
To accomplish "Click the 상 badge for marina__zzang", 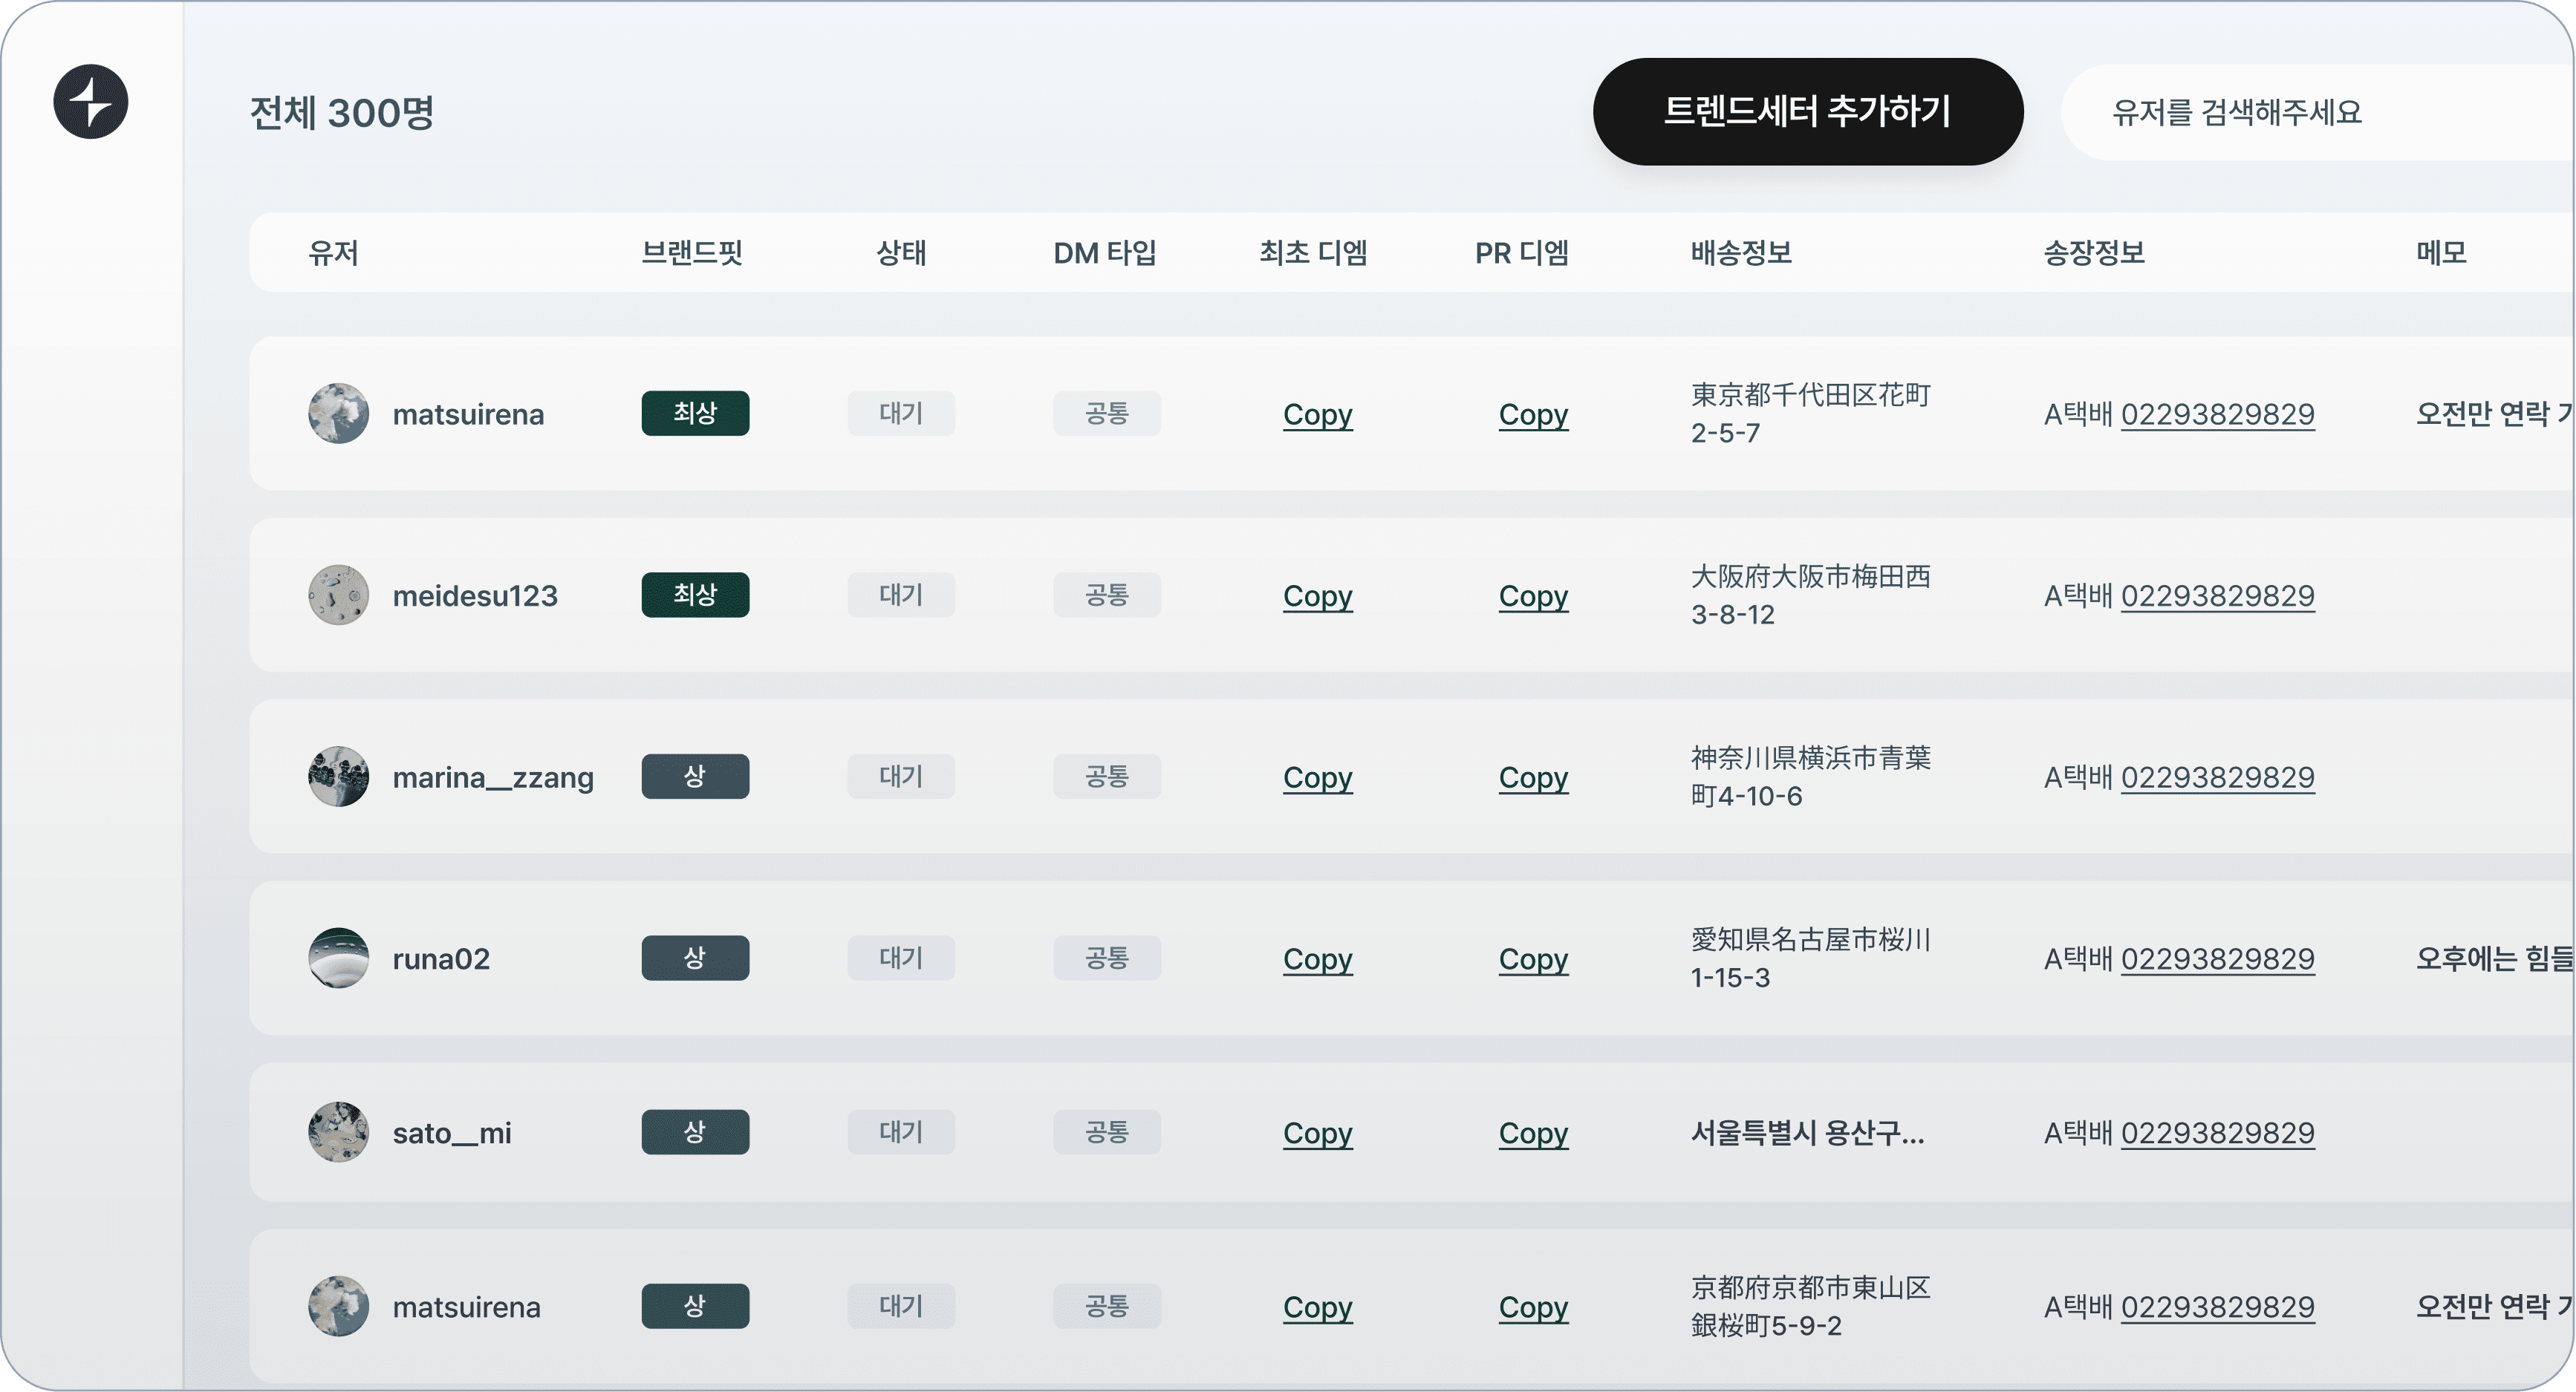I will pyautogui.click(x=696, y=777).
